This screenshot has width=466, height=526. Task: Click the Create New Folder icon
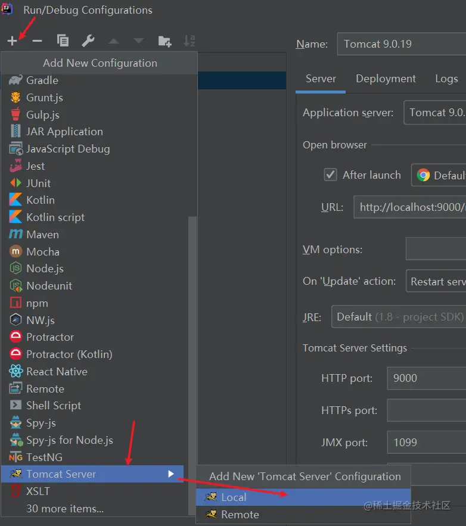pyautogui.click(x=164, y=41)
